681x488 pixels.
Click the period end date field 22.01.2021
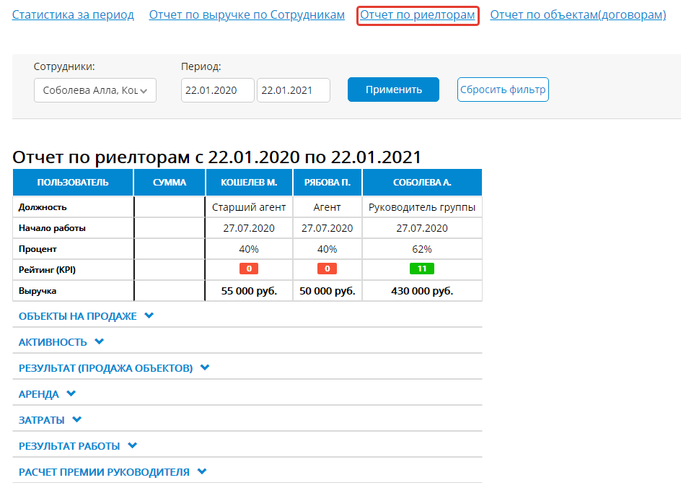click(293, 91)
